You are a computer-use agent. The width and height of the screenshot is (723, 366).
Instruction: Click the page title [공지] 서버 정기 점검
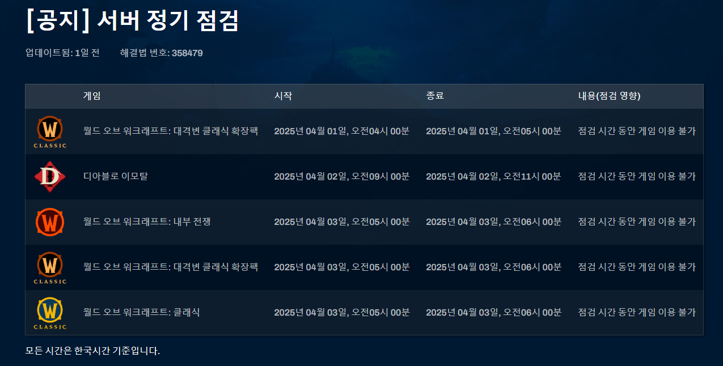point(132,20)
